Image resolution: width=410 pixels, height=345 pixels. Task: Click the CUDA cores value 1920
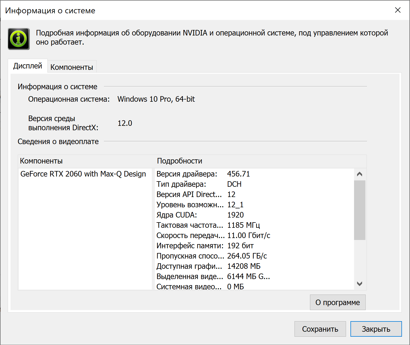(235, 215)
